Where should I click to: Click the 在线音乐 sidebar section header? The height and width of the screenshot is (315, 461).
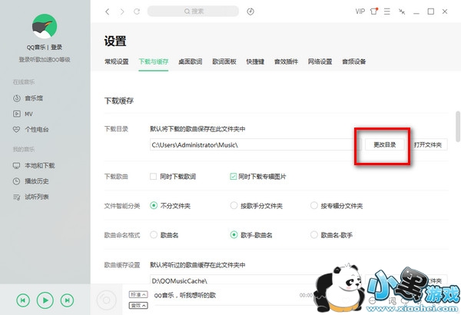point(24,82)
